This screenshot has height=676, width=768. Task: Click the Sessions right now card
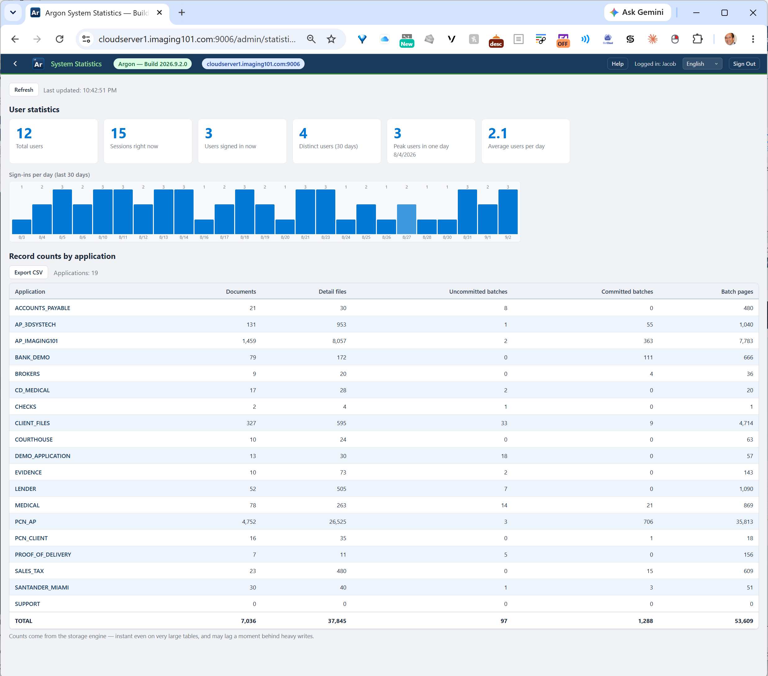point(148,141)
